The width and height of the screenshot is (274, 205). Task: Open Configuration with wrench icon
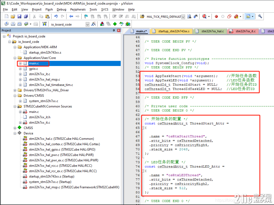[x=260, y=16]
